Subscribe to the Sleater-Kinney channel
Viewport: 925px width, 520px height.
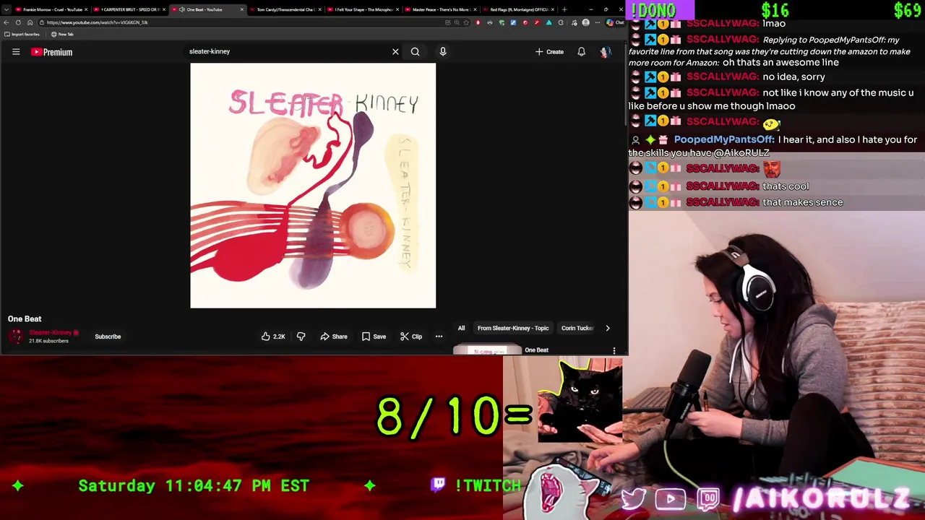click(108, 337)
